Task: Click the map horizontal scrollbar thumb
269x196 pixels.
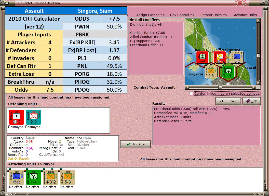Action: click(220, 87)
